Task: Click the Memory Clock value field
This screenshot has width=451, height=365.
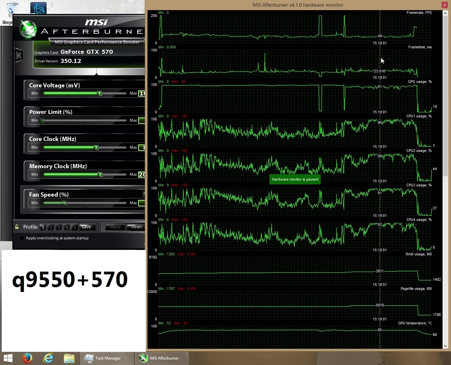Action: (x=142, y=175)
